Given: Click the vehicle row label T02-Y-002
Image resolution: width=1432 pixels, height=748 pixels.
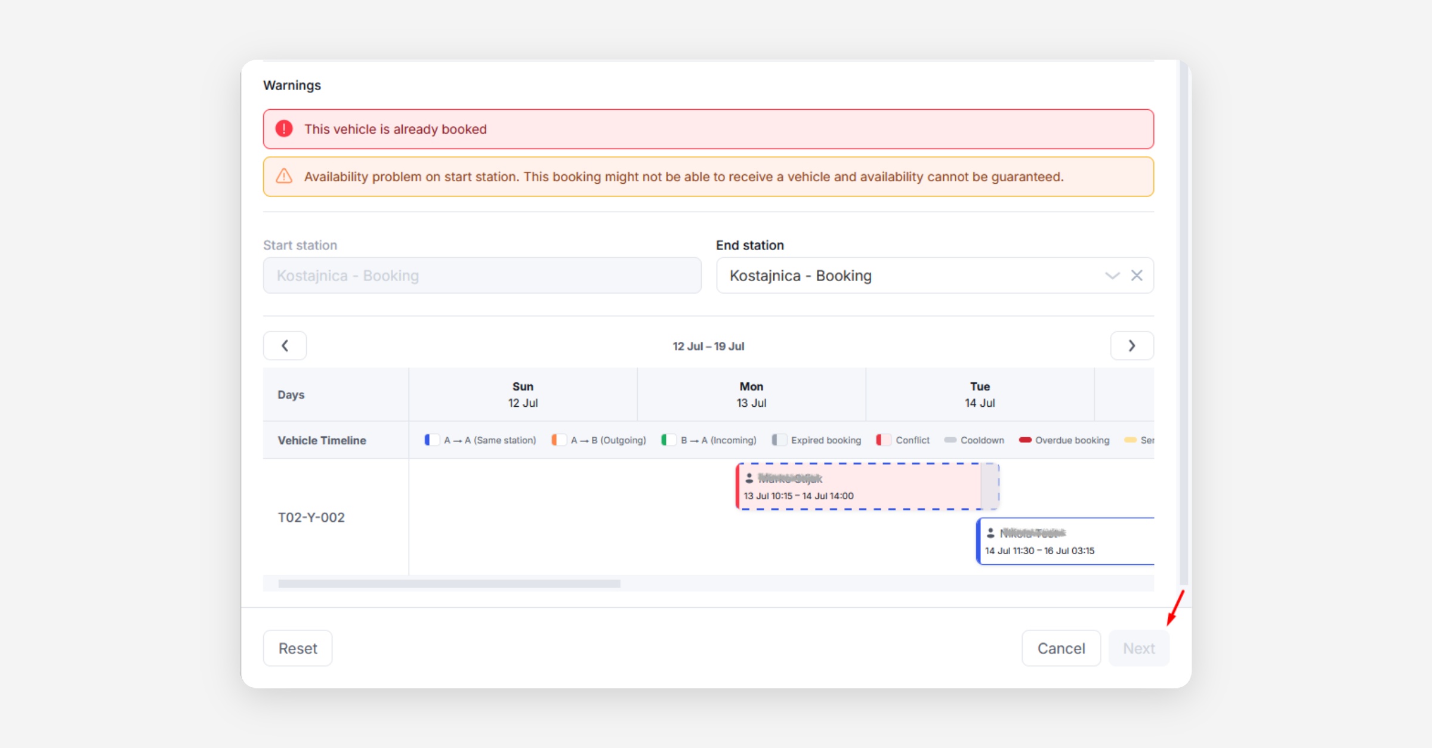Looking at the screenshot, I should pyautogui.click(x=311, y=518).
